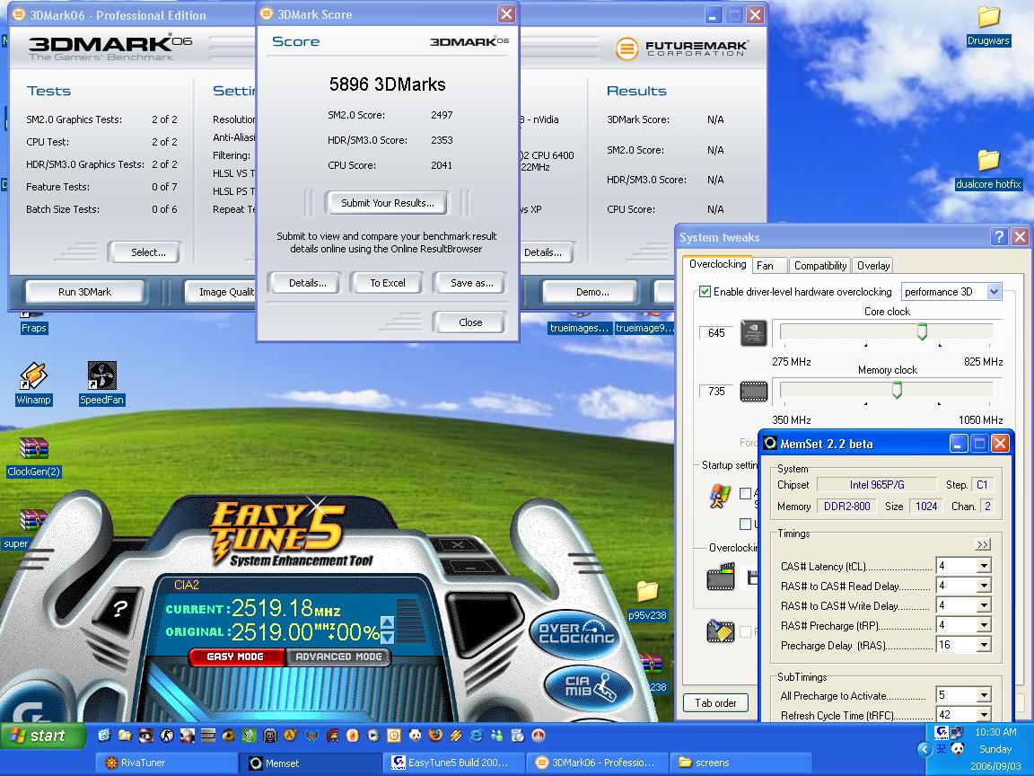
Task: Open the CAS# Latency (tCL) dropdown
Action: pos(984,566)
